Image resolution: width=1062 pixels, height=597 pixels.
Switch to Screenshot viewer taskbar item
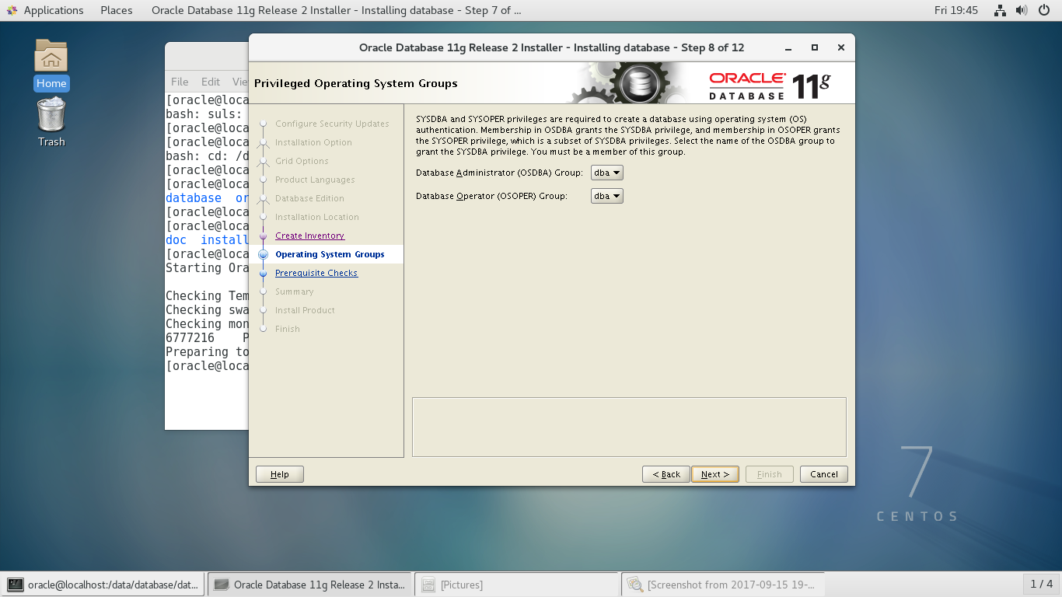[x=724, y=585]
